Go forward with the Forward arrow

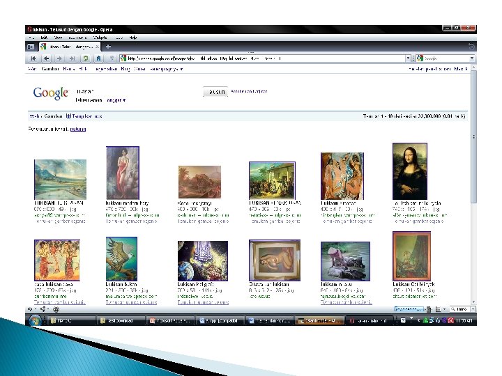point(59,58)
